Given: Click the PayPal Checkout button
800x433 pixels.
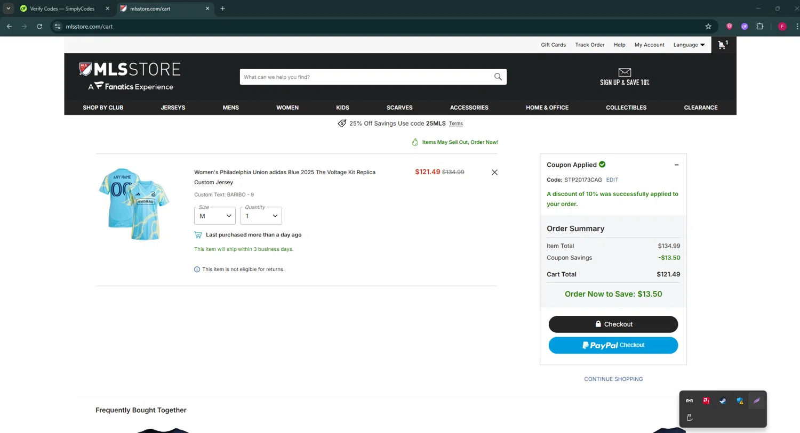Looking at the screenshot, I should [x=613, y=345].
